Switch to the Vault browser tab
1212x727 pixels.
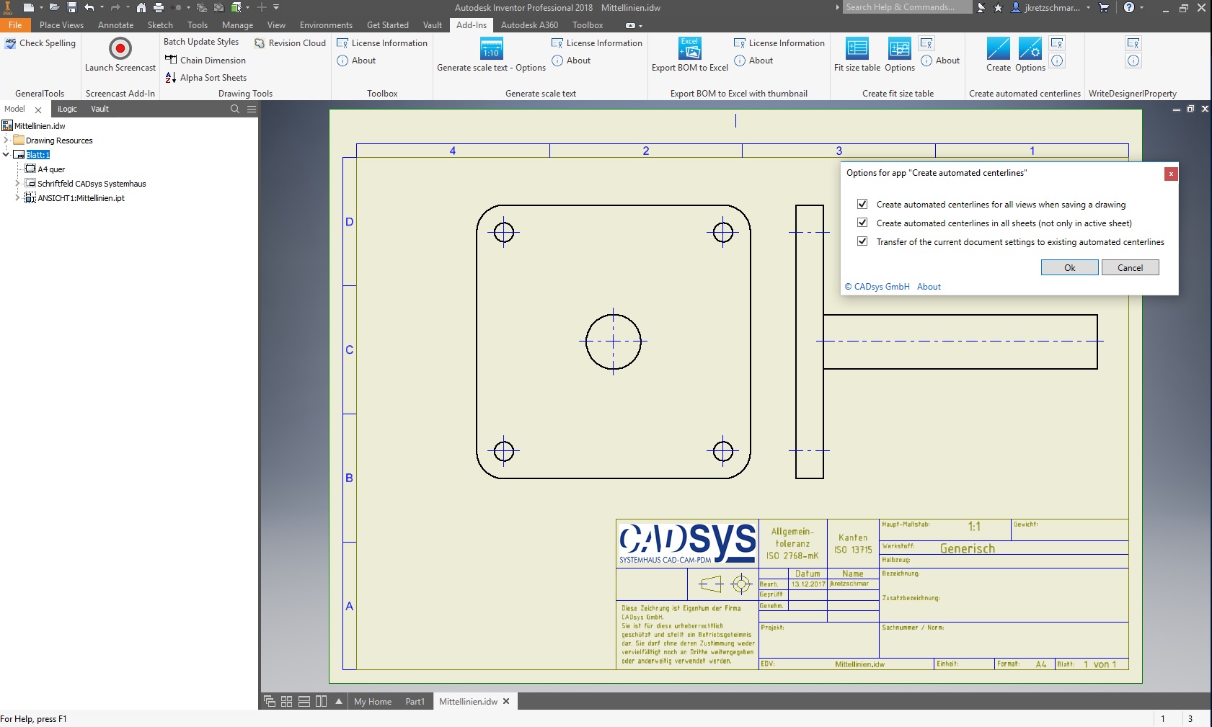(99, 109)
